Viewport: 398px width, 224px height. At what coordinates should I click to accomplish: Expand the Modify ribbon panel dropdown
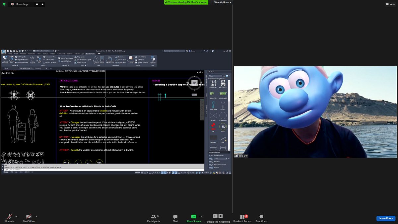65,65
